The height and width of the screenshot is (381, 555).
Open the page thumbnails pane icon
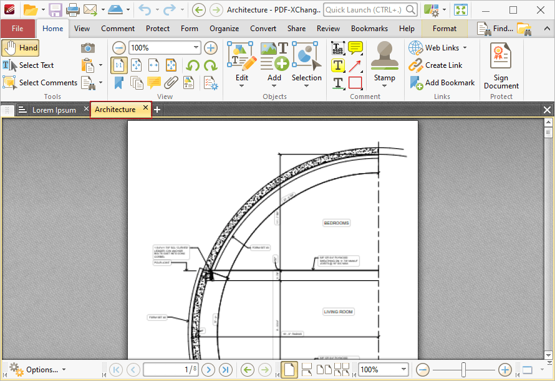[137, 83]
